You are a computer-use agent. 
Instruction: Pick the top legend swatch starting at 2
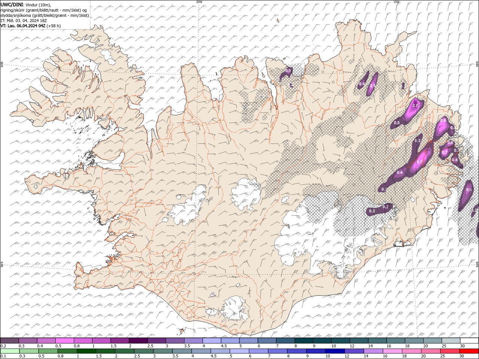tap(138, 341)
